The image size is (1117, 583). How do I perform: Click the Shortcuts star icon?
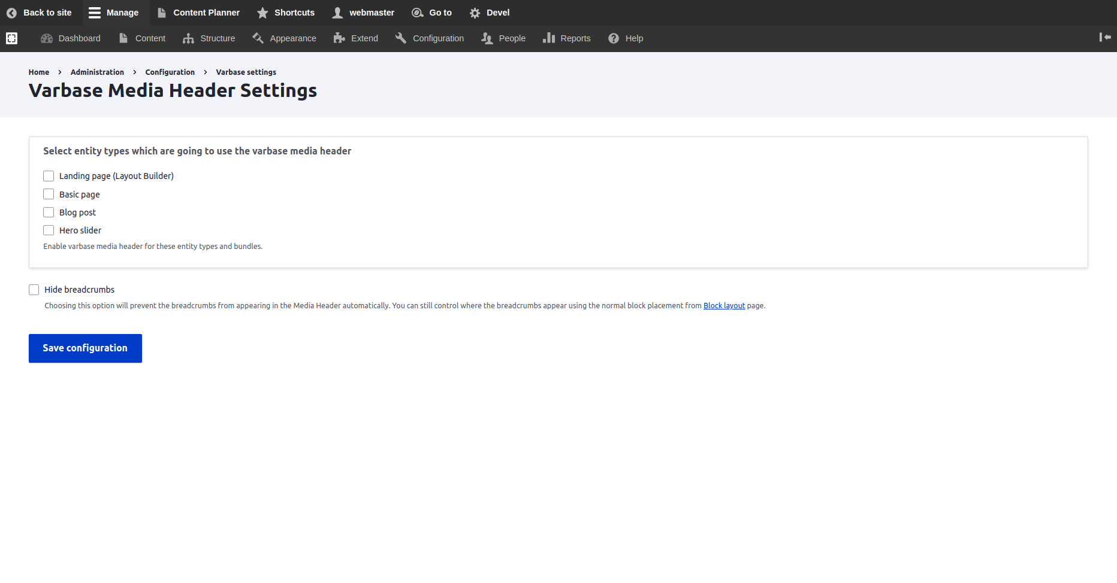(262, 13)
